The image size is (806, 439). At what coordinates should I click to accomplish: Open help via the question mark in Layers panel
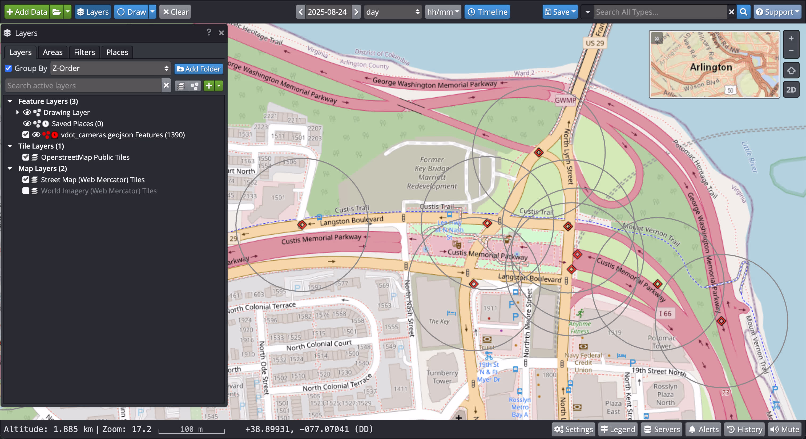click(x=208, y=33)
